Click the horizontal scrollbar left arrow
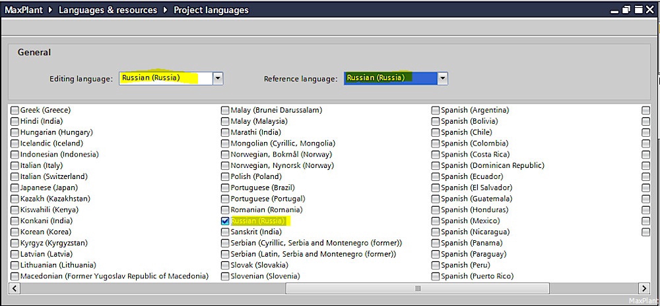This screenshot has height=306, width=660. (15, 288)
